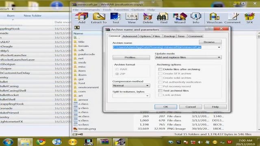Screen dimensions: 260x146
Task: Click the Add toolbar icon in WinRAR
Action: coord(82,18)
